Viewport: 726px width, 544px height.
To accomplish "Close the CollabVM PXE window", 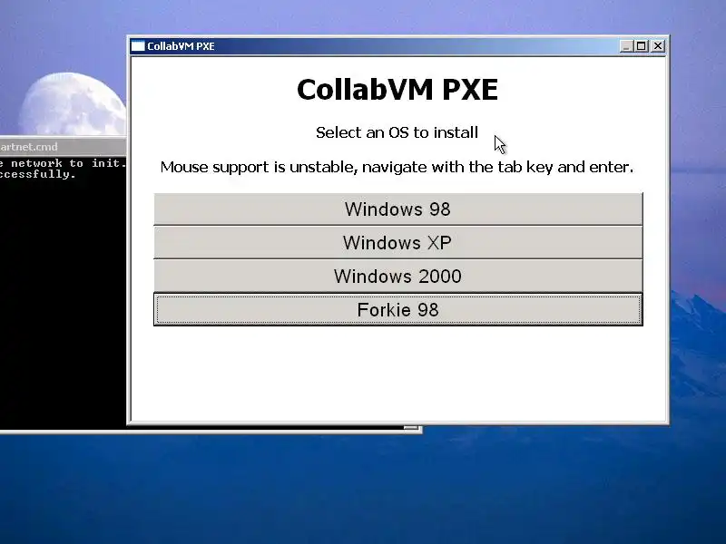I will coord(658,46).
